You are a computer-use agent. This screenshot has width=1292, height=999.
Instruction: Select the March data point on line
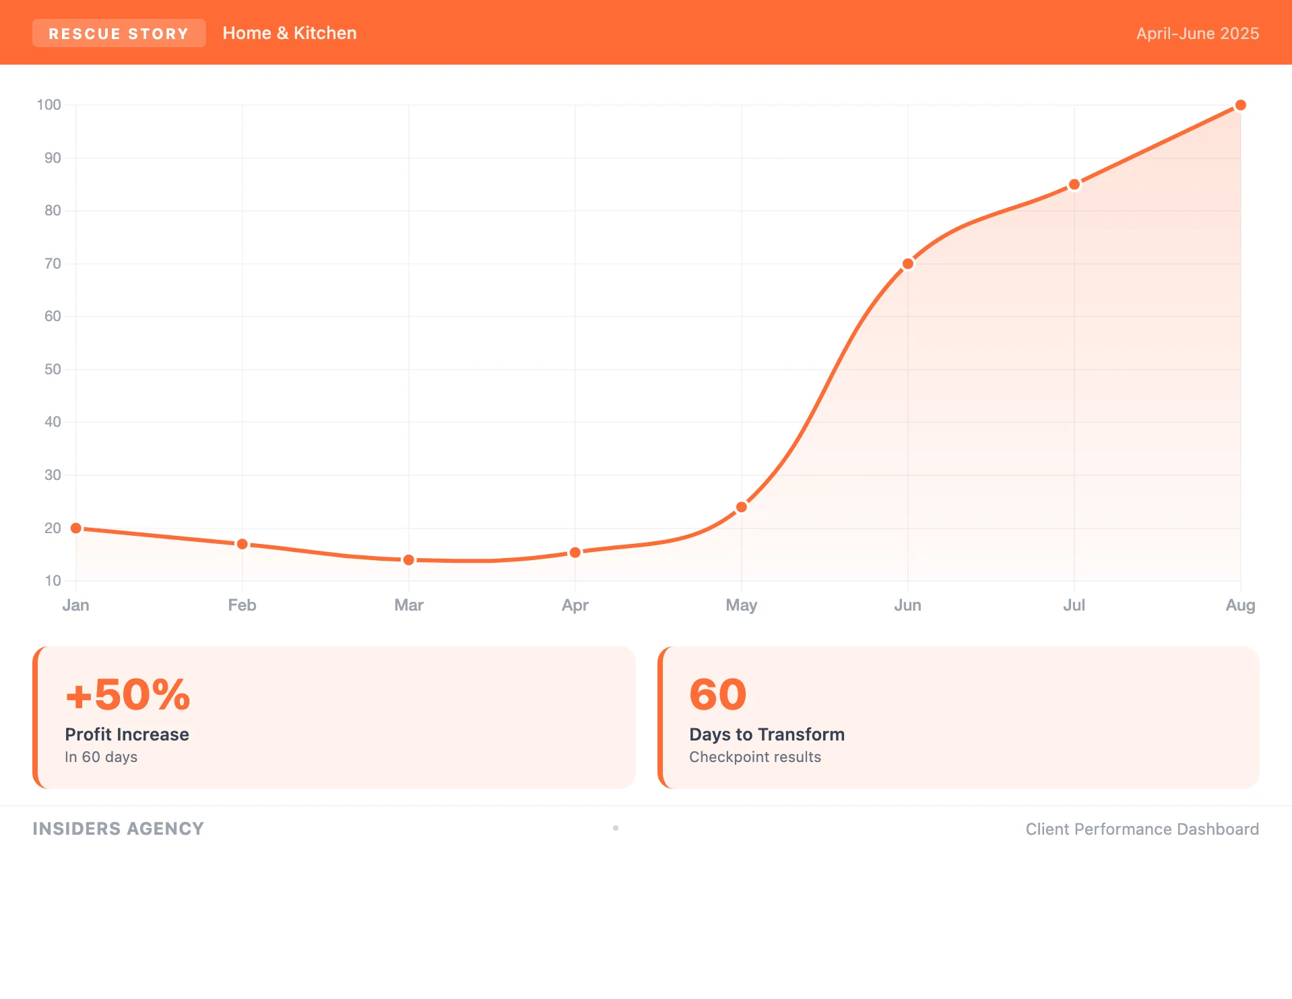coord(409,560)
